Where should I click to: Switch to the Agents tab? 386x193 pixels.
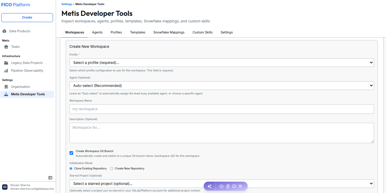97,32
